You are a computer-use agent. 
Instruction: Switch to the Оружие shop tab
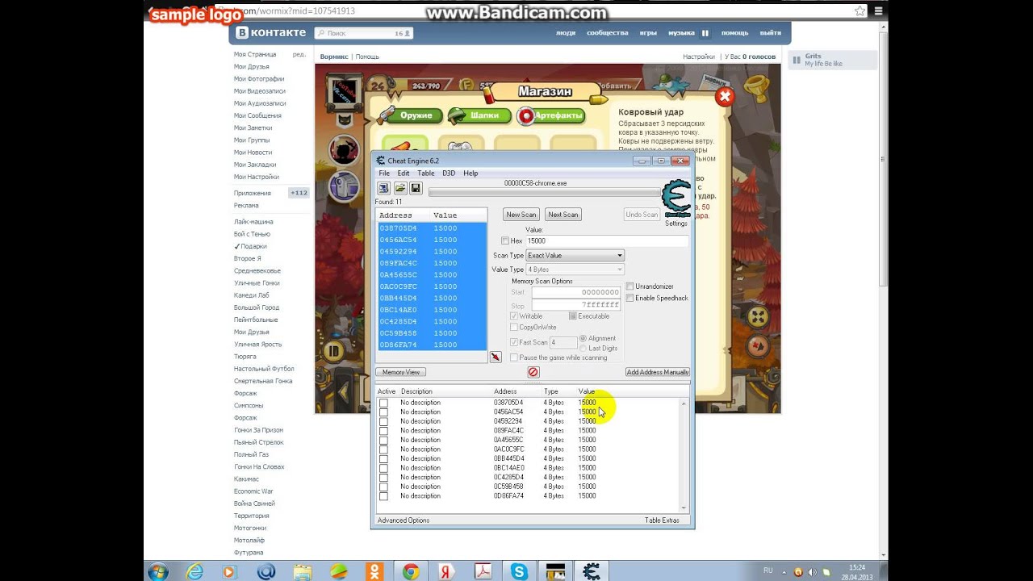point(411,115)
